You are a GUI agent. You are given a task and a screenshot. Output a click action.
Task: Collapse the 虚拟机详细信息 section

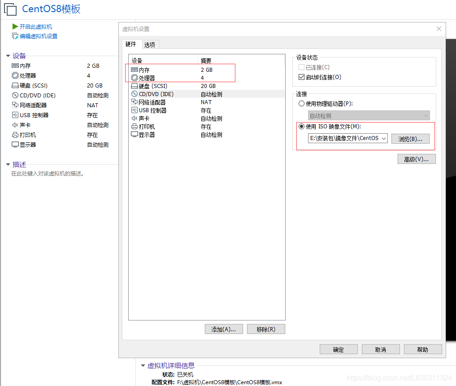tap(143, 366)
